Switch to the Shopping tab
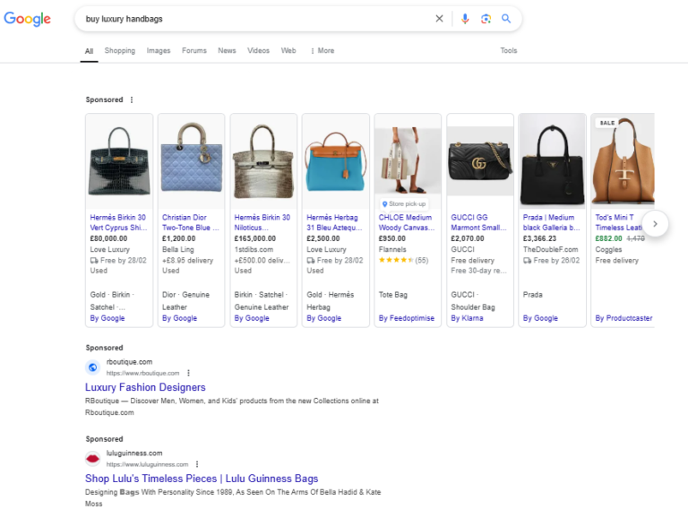The height and width of the screenshot is (518, 688). (120, 50)
